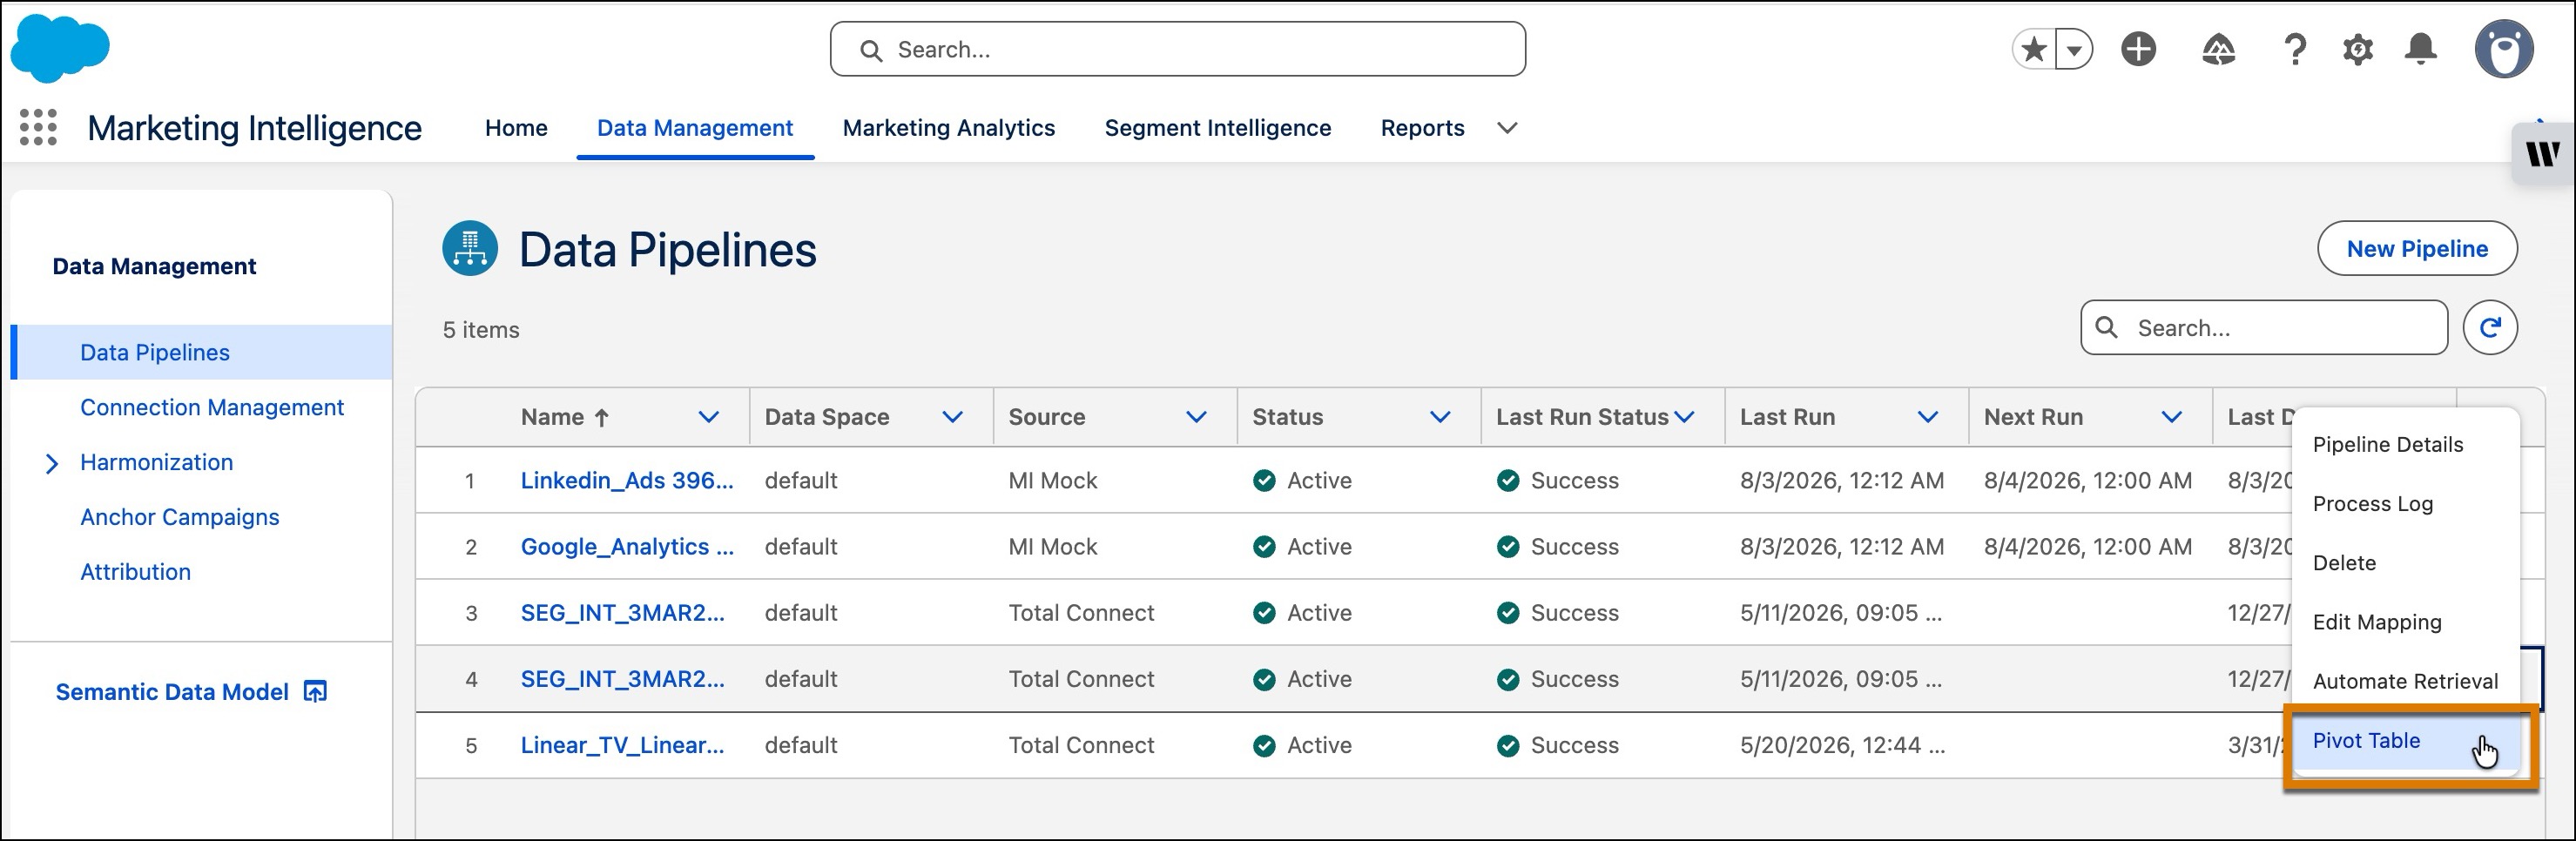The image size is (2576, 841).
Task: Open the Last Run column menu chevron
Action: click(x=1928, y=417)
